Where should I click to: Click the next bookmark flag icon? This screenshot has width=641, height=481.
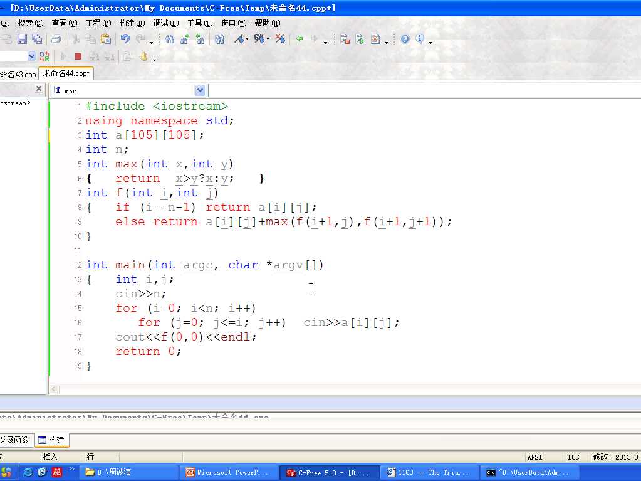coord(259,40)
